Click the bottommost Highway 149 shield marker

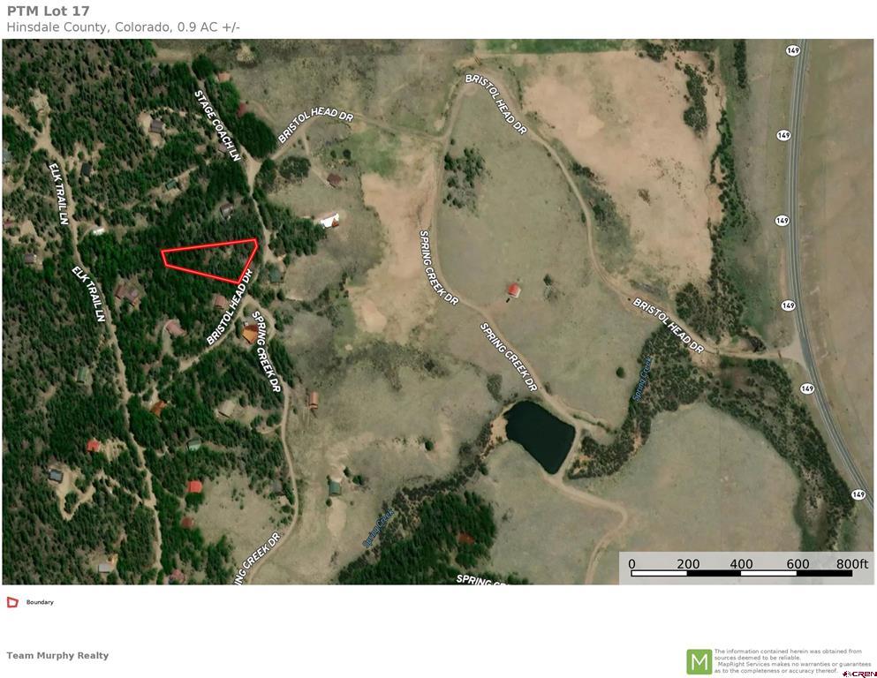click(x=858, y=494)
